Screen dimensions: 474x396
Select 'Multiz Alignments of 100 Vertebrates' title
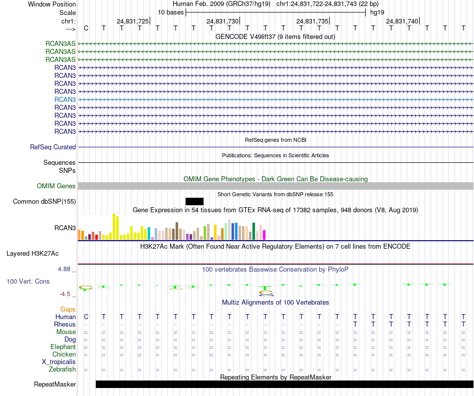point(275,303)
